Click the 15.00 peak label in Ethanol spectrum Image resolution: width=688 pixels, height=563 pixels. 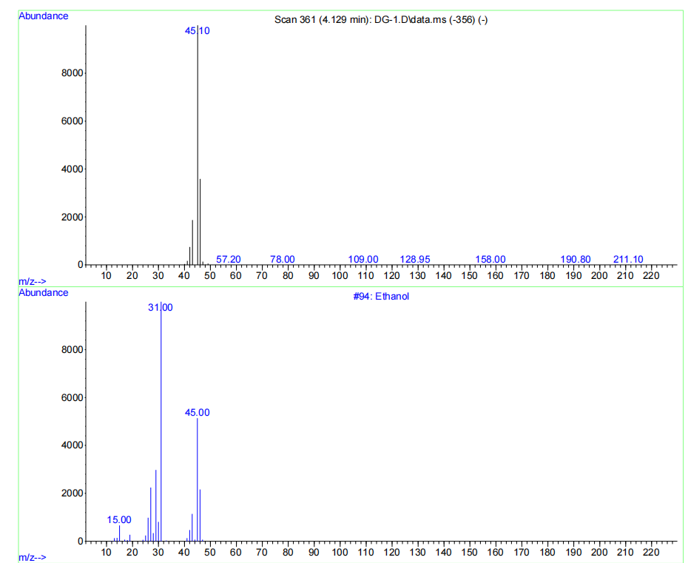click(x=119, y=520)
